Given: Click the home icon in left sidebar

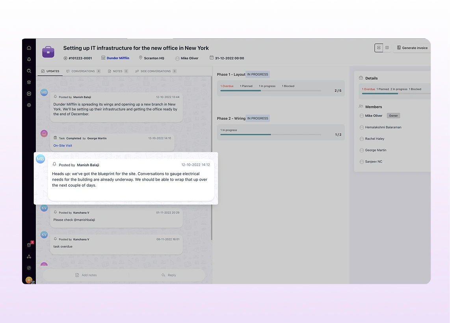Looking at the screenshot, I should [29, 48].
